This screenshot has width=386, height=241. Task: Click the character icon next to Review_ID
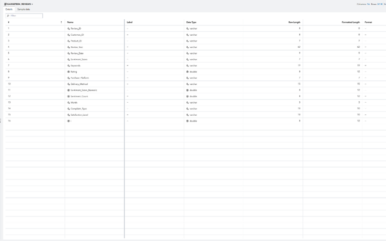coord(69,28)
